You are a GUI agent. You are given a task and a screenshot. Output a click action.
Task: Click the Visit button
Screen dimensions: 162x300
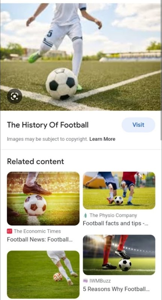[138, 125]
